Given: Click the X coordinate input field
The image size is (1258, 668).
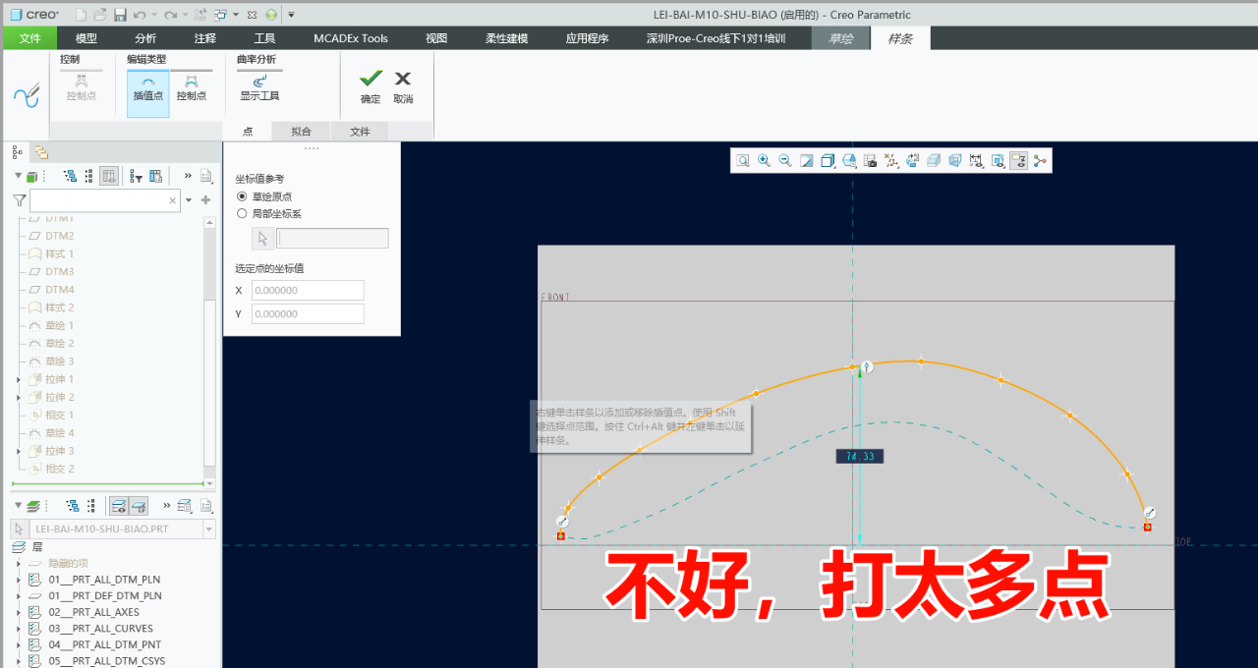Looking at the screenshot, I should pos(308,291).
